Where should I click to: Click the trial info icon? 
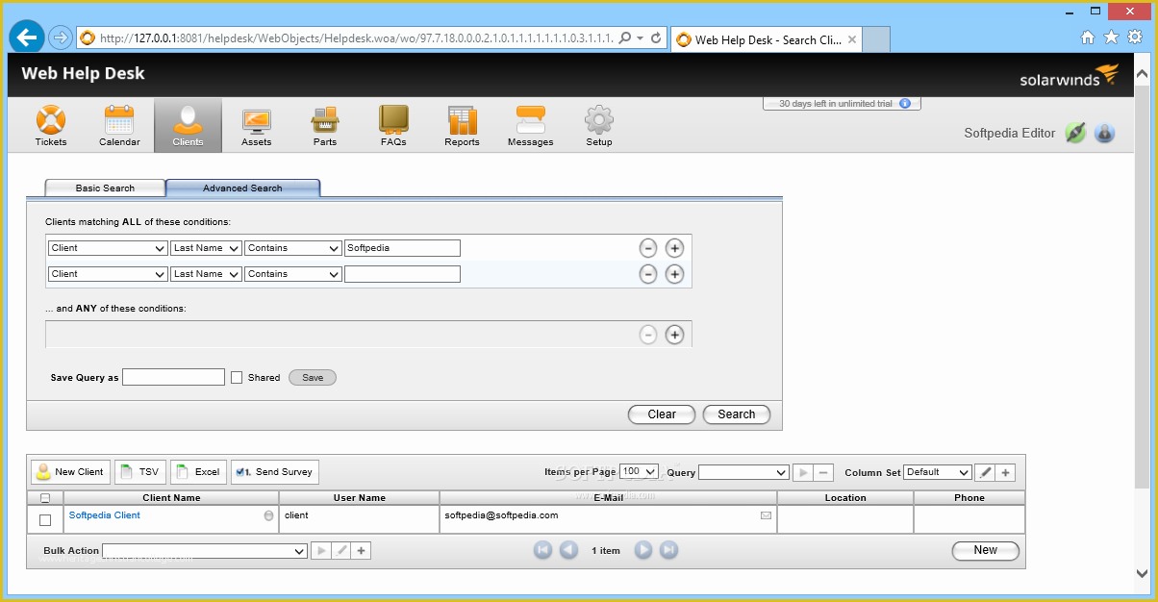tap(905, 103)
